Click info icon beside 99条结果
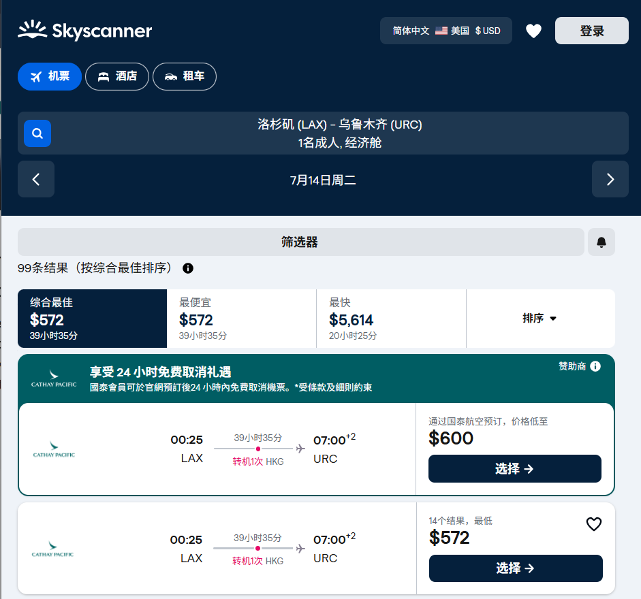 (x=188, y=268)
